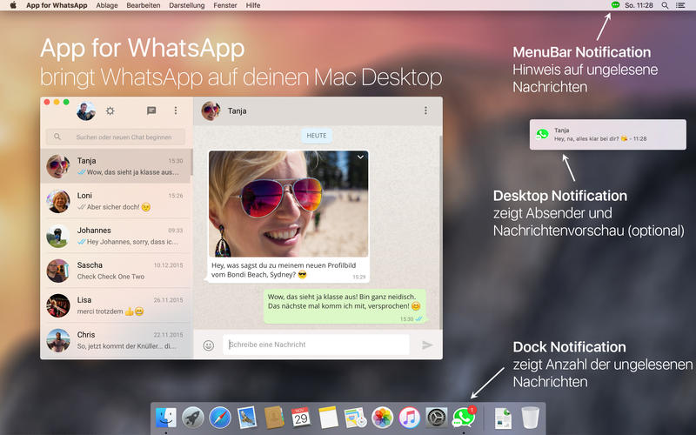Open the Hilfe menu

253,5
